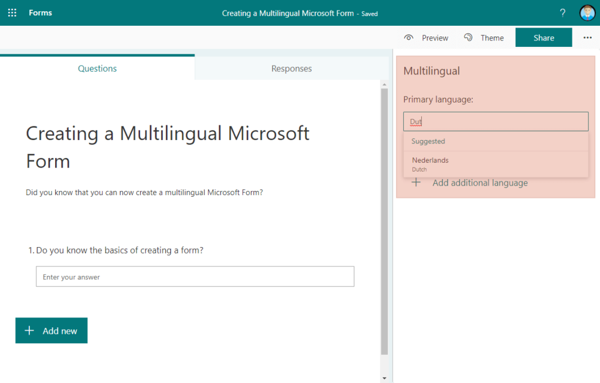Click the 'Primary language:' label
Image resolution: width=600 pixels, height=383 pixels.
pyautogui.click(x=438, y=100)
